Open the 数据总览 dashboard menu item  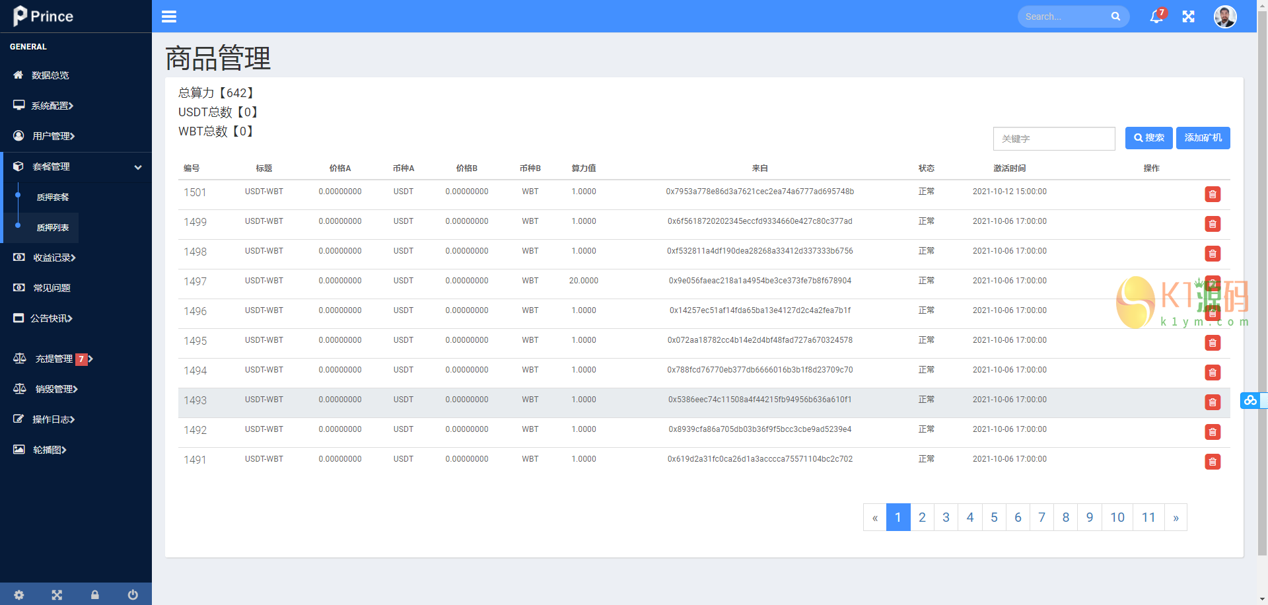[x=50, y=75]
